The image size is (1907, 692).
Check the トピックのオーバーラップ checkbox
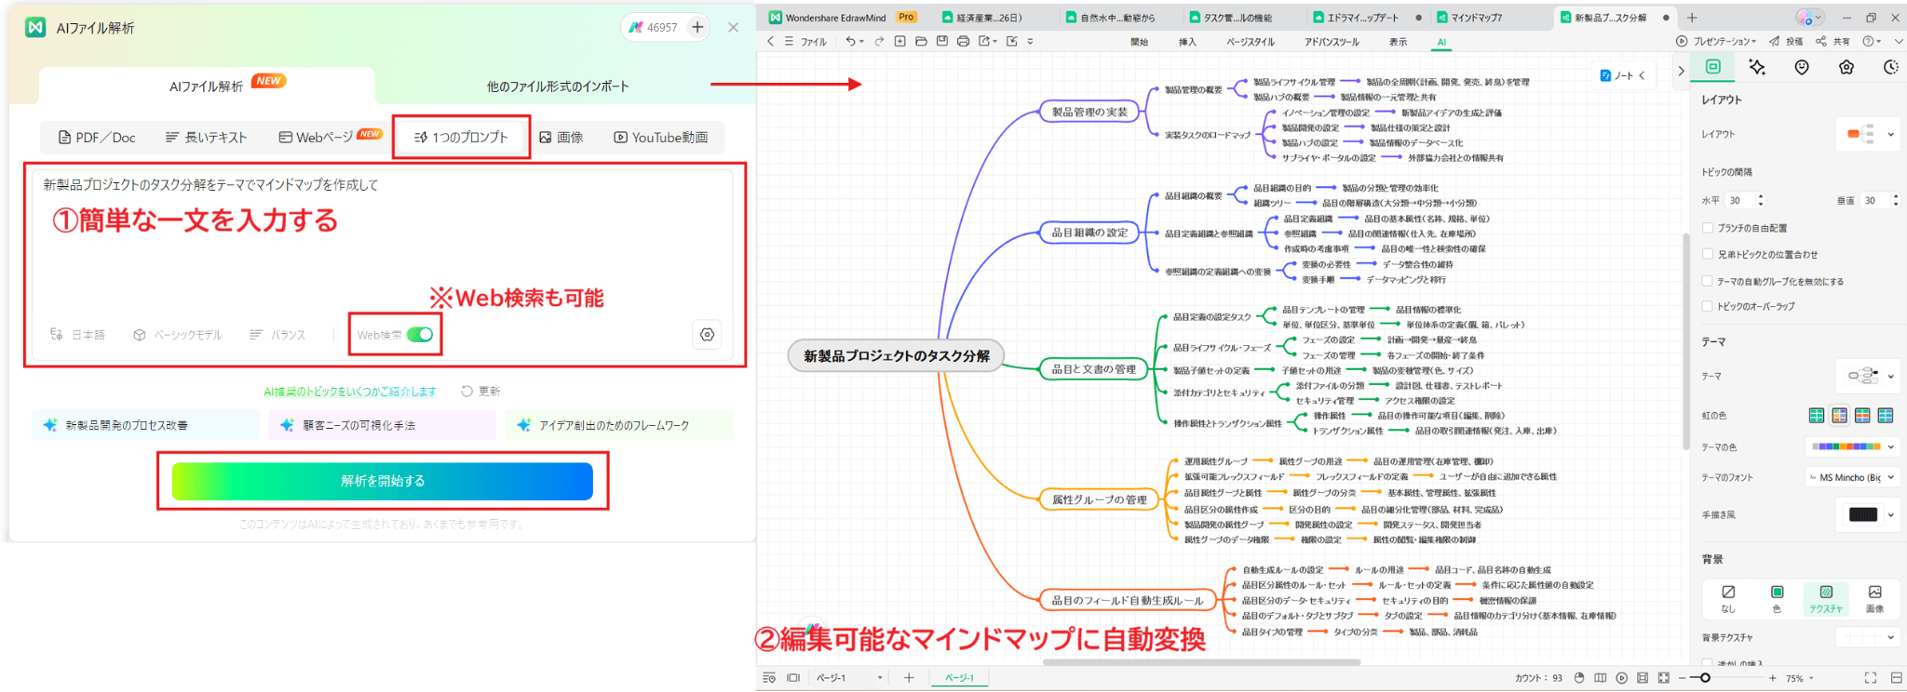1708,306
